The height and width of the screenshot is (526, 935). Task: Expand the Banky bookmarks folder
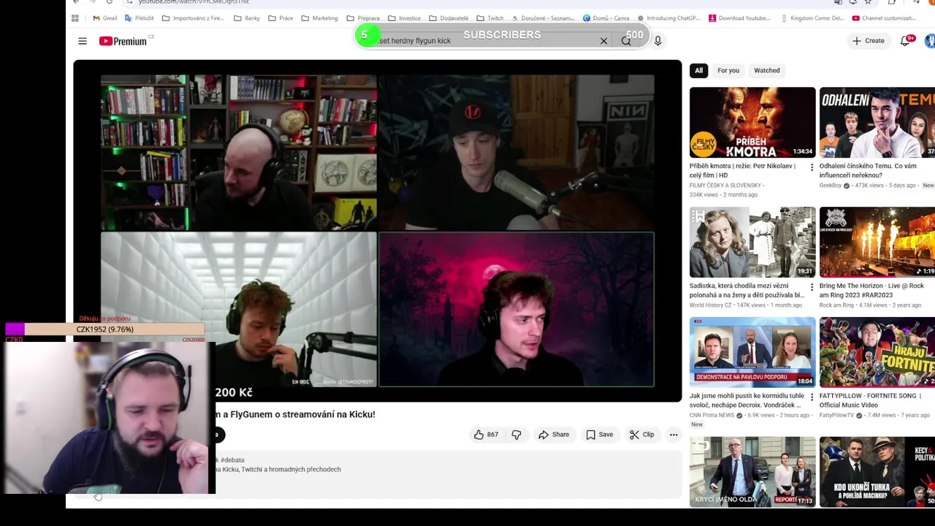coord(247,18)
